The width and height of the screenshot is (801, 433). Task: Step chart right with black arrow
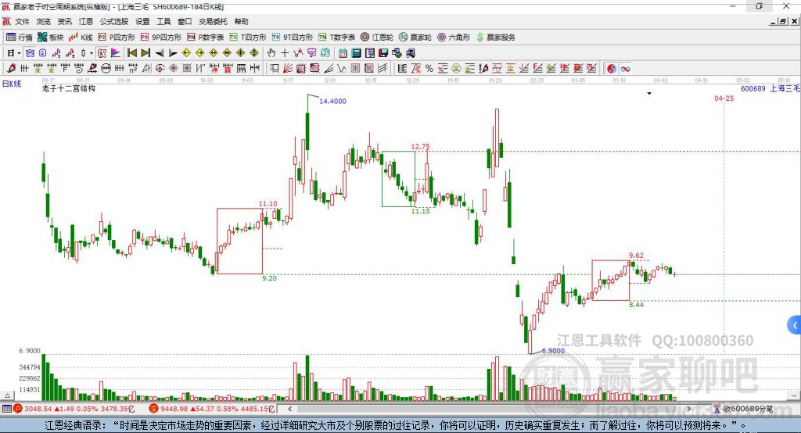click(x=173, y=53)
